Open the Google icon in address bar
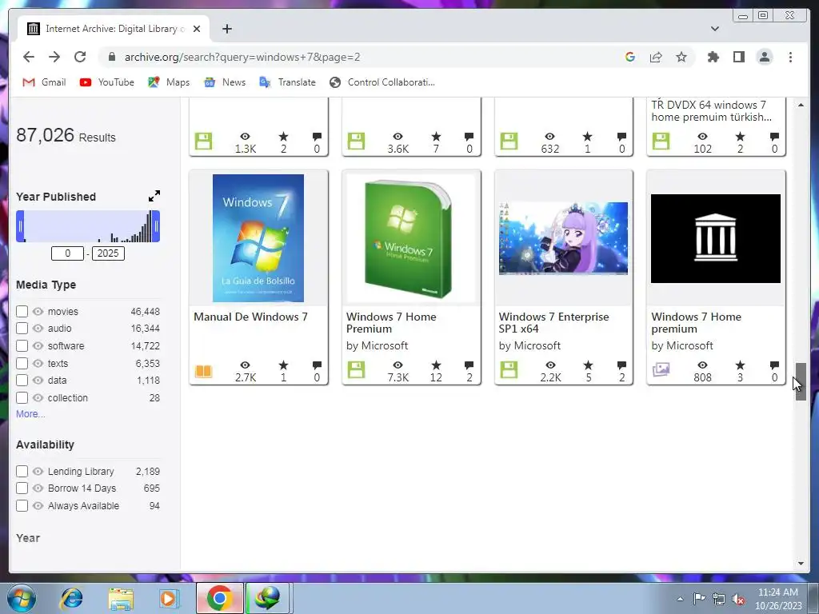Image resolution: width=819 pixels, height=614 pixels. [630, 57]
